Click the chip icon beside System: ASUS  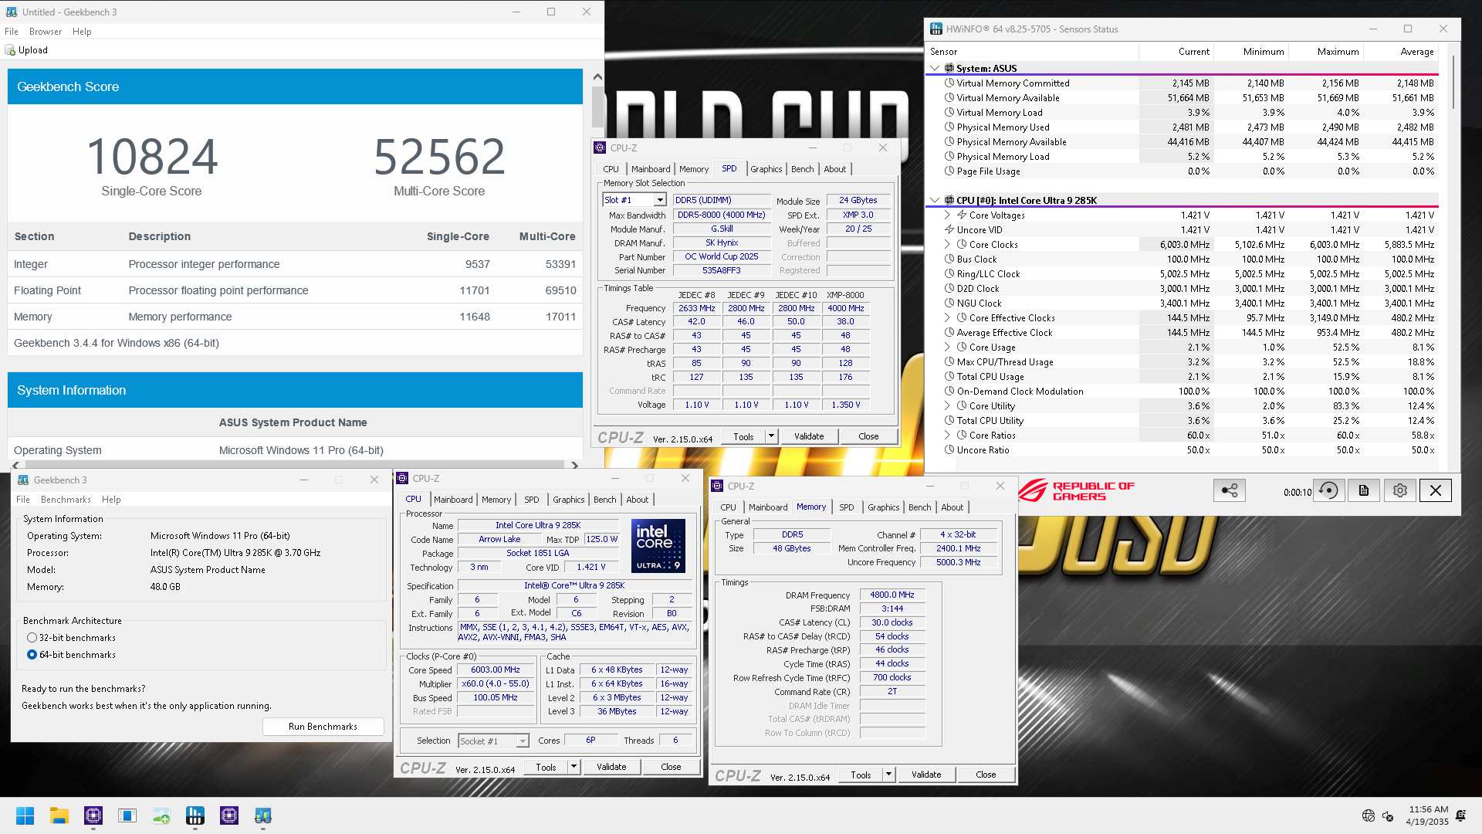[x=949, y=68]
